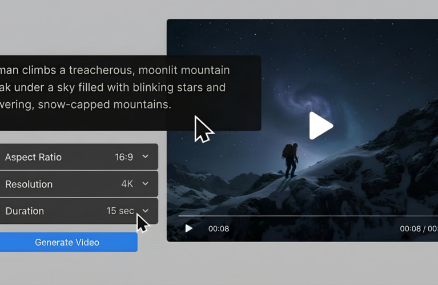
Task: Open the Duration dropdown
Action: (x=79, y=211)
